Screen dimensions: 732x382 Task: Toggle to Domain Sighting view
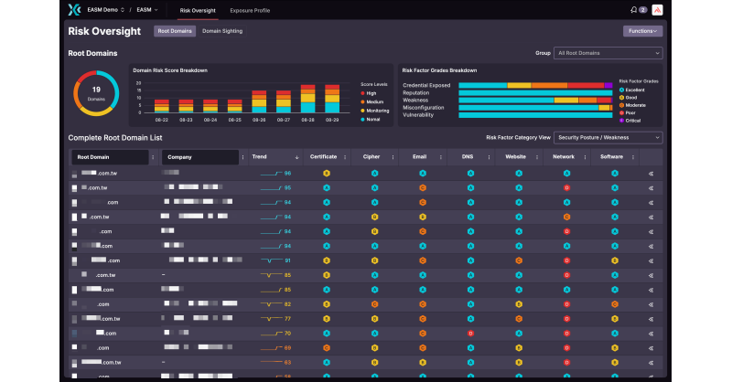pos(222,31)
